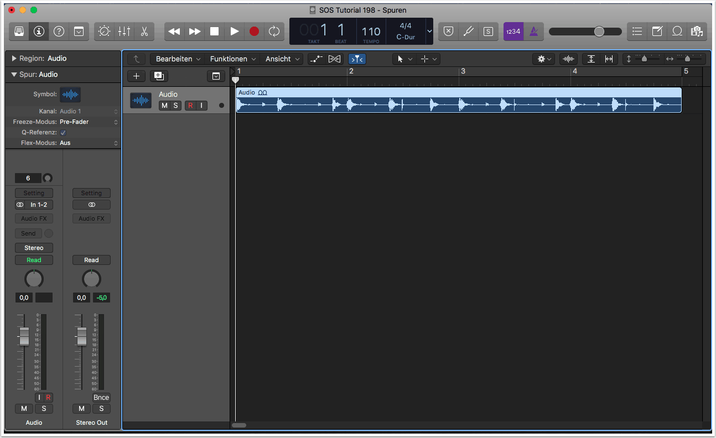
Task: Open the Tuner icon
Action: (468, 32)
